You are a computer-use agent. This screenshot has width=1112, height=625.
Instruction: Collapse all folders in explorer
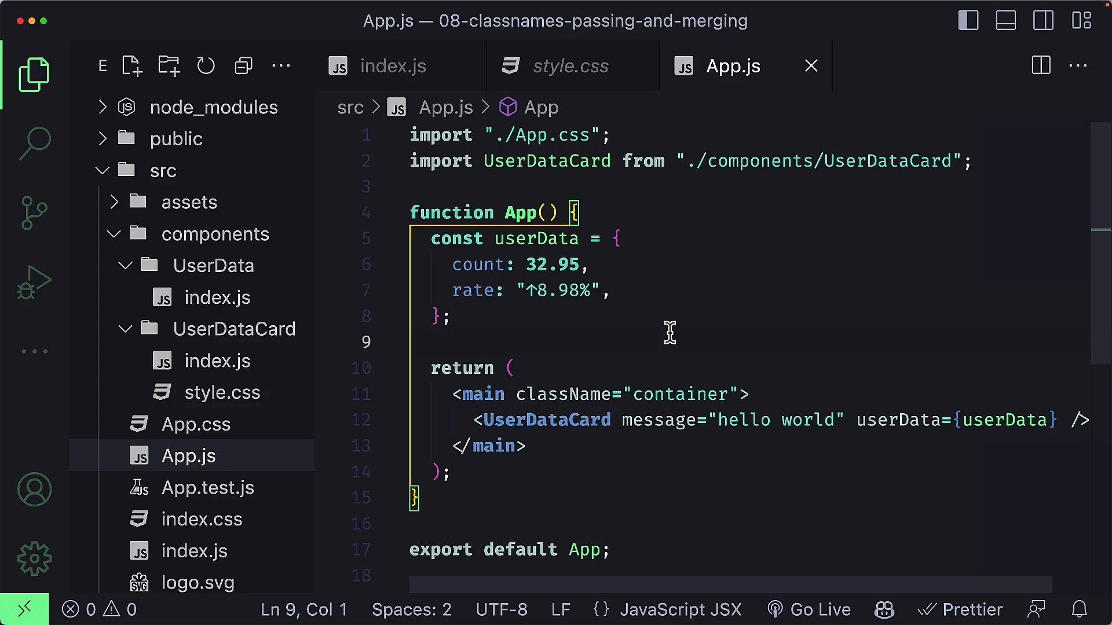coord(243,66)
